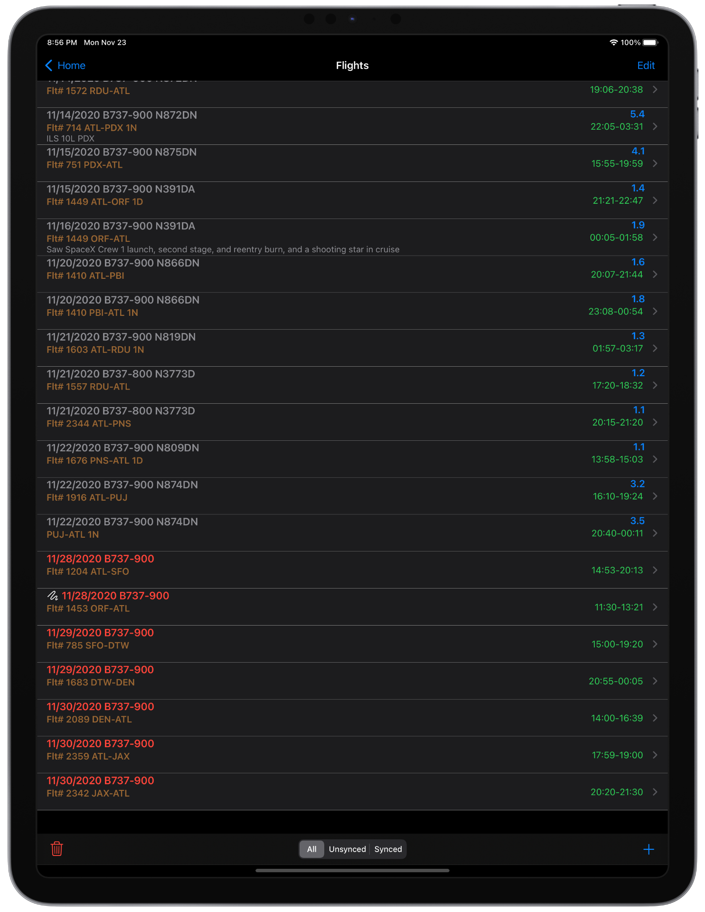Go back via Home link
Screen dimensions: 705x912
click(71, 66)
